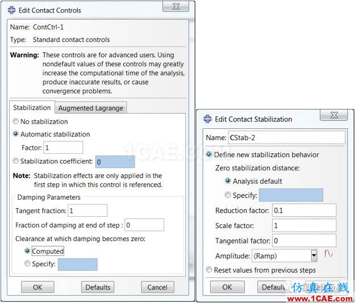Choose the Stabilization coefficient radio button
This screenshot has height=303, width=355.
pyautogui.click(x=15, y=161)
